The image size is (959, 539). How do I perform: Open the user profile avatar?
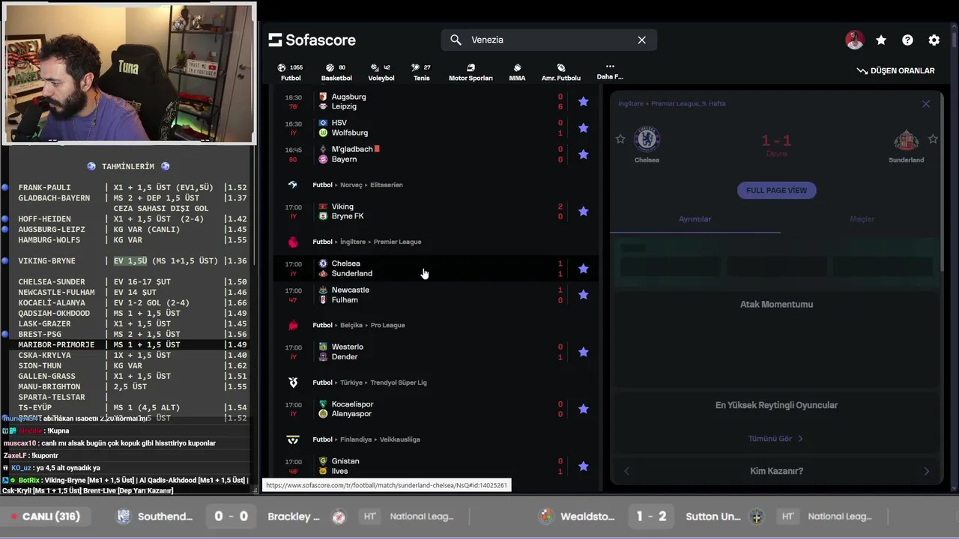pyautogui.click(x=854, y=40)
